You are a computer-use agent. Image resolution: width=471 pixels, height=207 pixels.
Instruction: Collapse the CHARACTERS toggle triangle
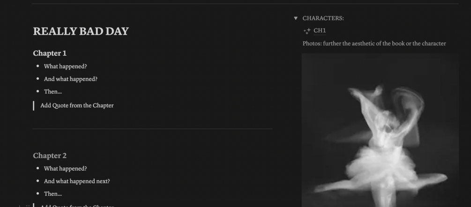click(296, 18)
